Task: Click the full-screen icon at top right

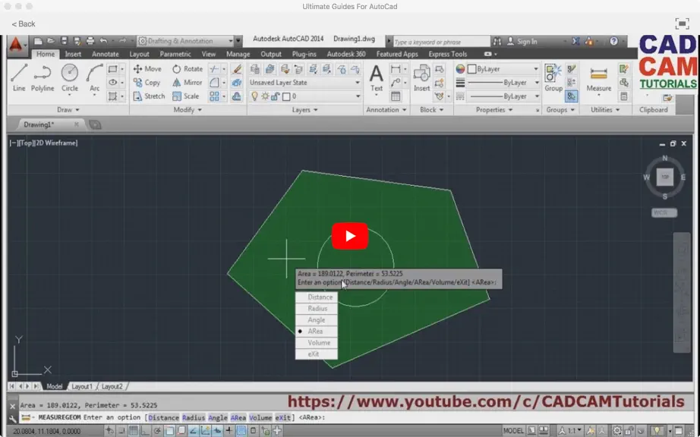Action: point(682,24)
